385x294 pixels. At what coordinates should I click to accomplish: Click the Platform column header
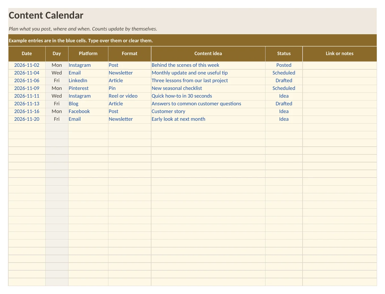(88, 54)
